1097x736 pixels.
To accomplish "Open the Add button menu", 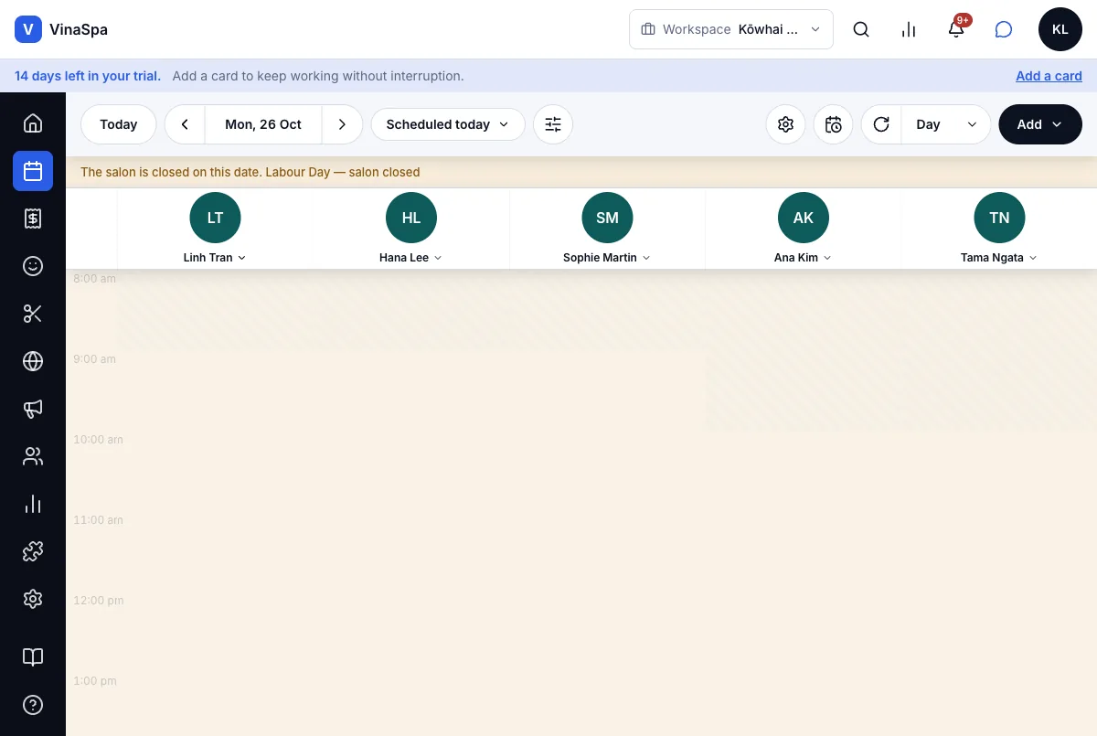I will pos(1040,124).
